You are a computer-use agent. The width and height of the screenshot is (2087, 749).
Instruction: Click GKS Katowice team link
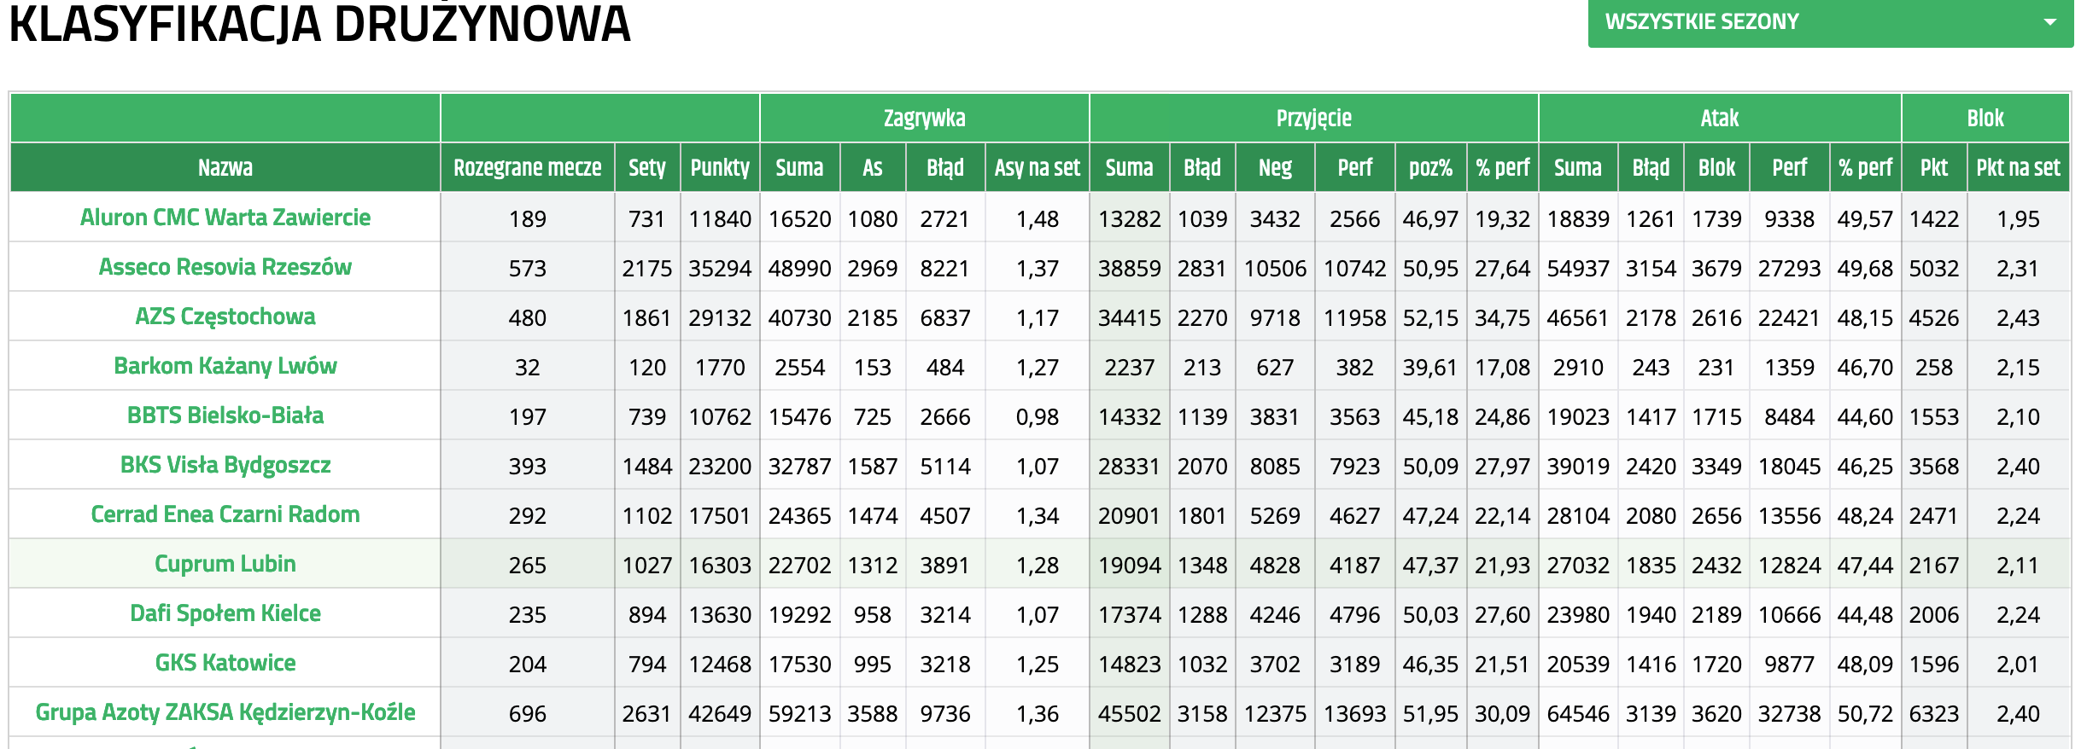[x=225, y=663]
